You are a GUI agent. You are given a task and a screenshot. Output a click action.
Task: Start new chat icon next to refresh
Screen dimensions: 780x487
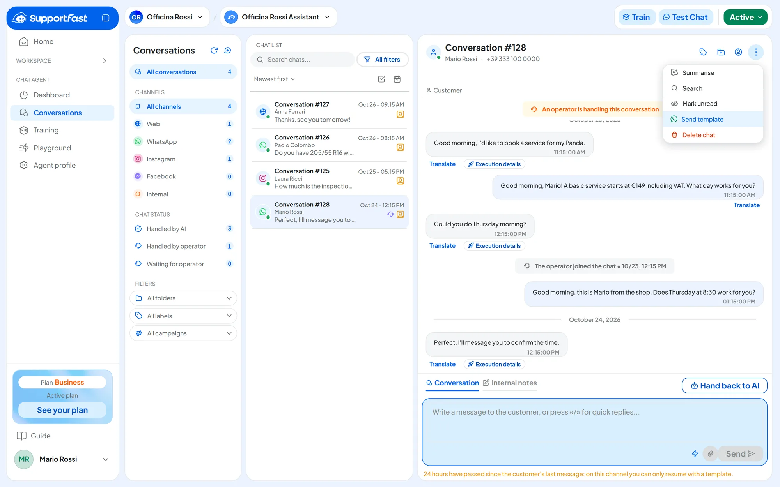tap(228, 50)
